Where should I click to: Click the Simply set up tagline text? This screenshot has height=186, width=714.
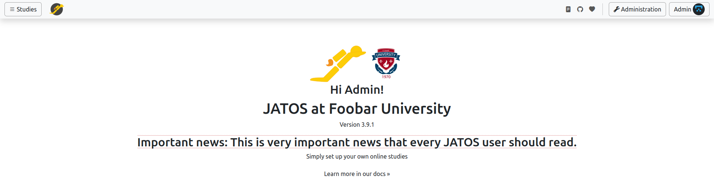[357, 156]
